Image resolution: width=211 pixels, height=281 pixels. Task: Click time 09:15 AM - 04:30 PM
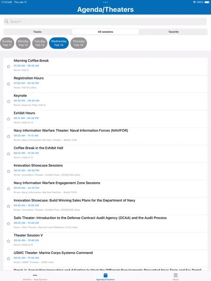26,118
